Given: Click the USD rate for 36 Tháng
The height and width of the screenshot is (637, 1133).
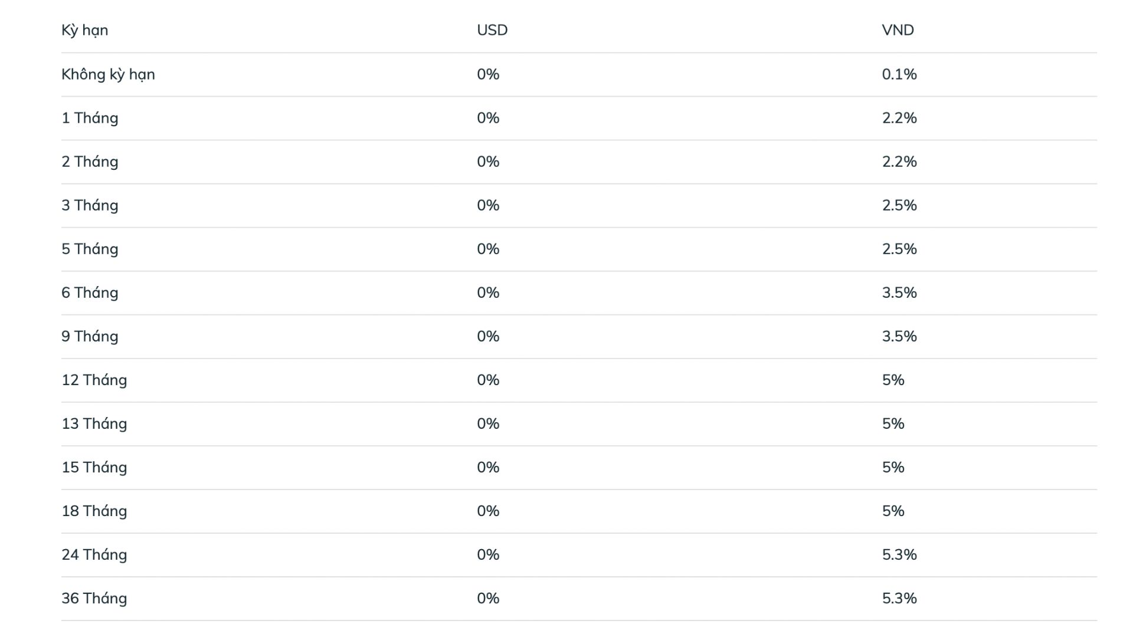Looking at the screenshot, I should point(488,598).
